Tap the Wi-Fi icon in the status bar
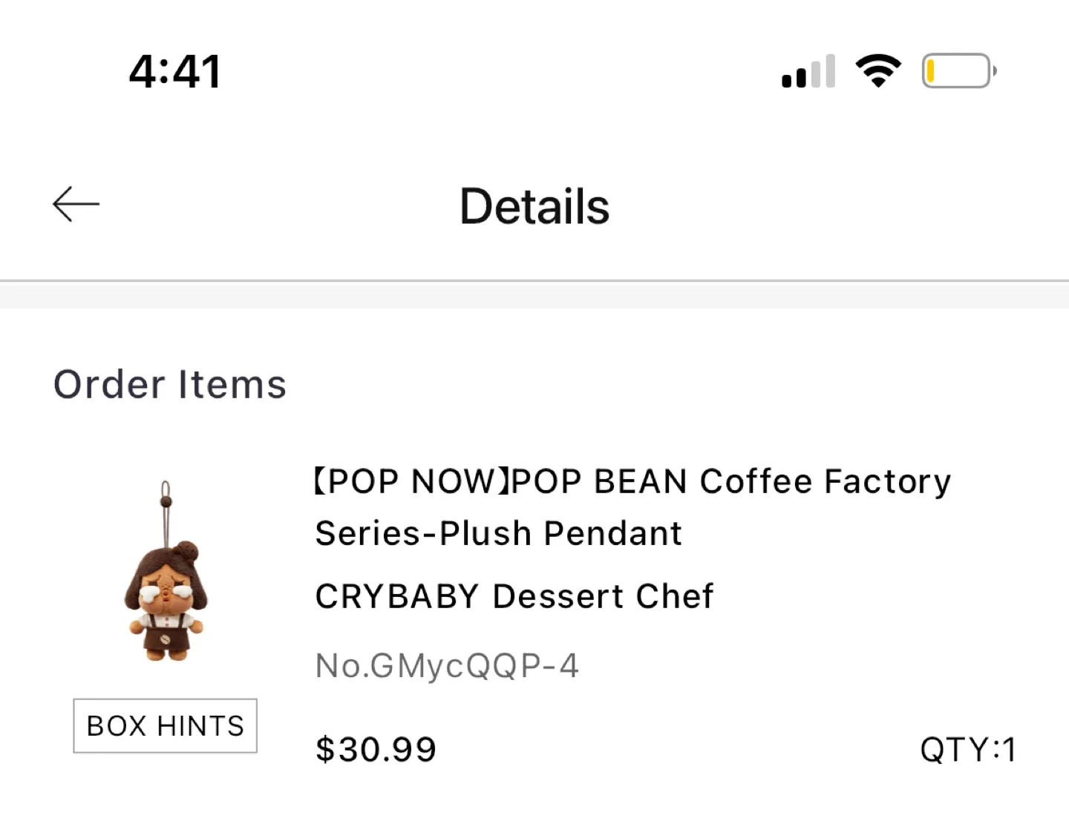Viewport: 1069px width, 818px height. [x=879, y=70]
